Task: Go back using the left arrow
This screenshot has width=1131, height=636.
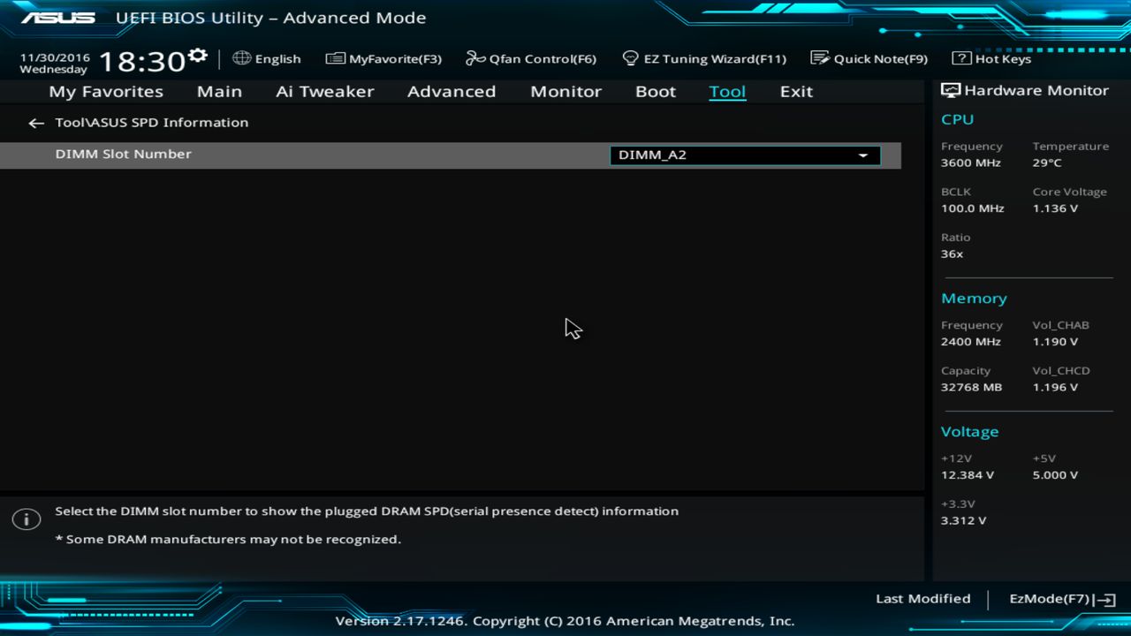Action: click(x=35, y=123)
